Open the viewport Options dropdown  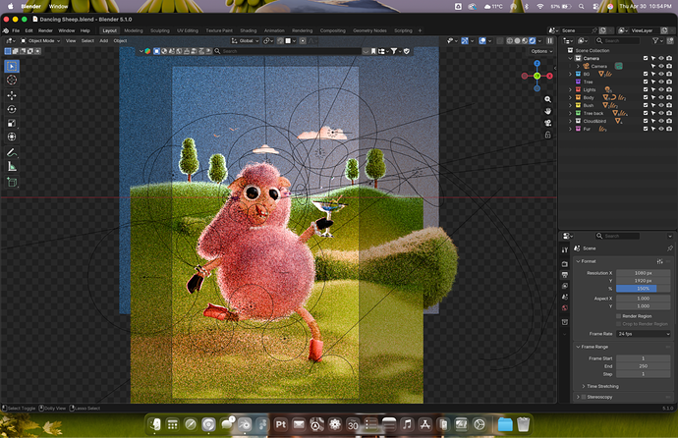[541, 51]
